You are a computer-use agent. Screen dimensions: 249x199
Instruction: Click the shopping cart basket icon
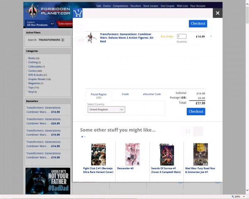(x=78, y=13)
